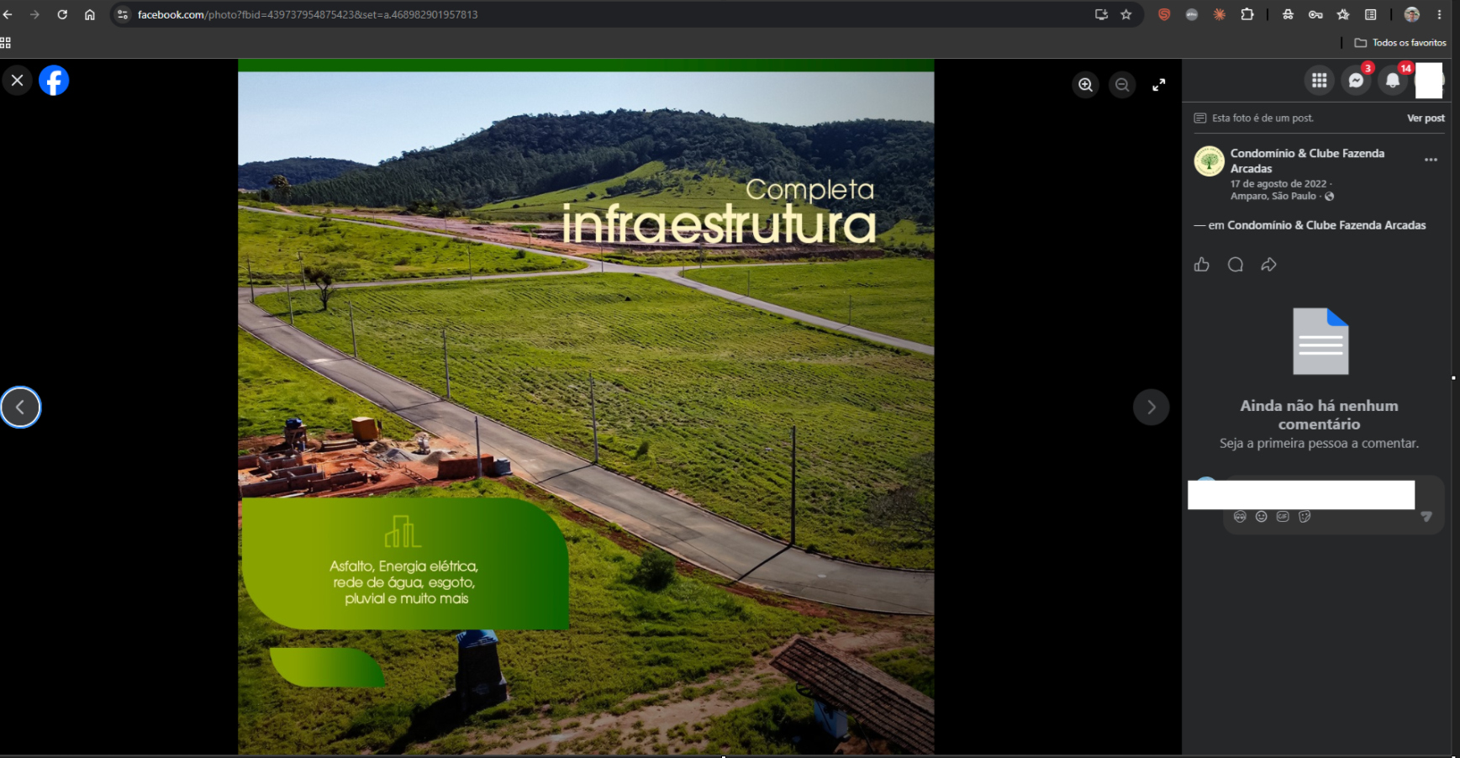This screenshot has width=1460, height=758.
Task: Open the Todos os favoritos folder
Action: [x=1400, y=43]
